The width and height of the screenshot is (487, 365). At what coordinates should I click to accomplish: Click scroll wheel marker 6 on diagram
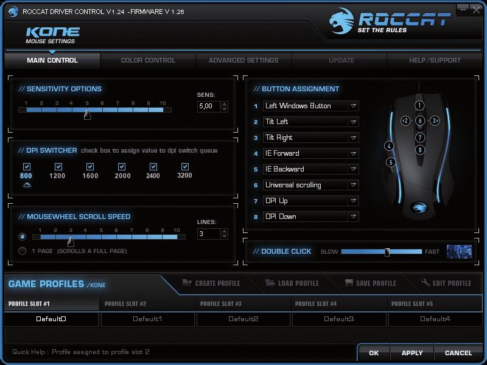coord(420,120)
